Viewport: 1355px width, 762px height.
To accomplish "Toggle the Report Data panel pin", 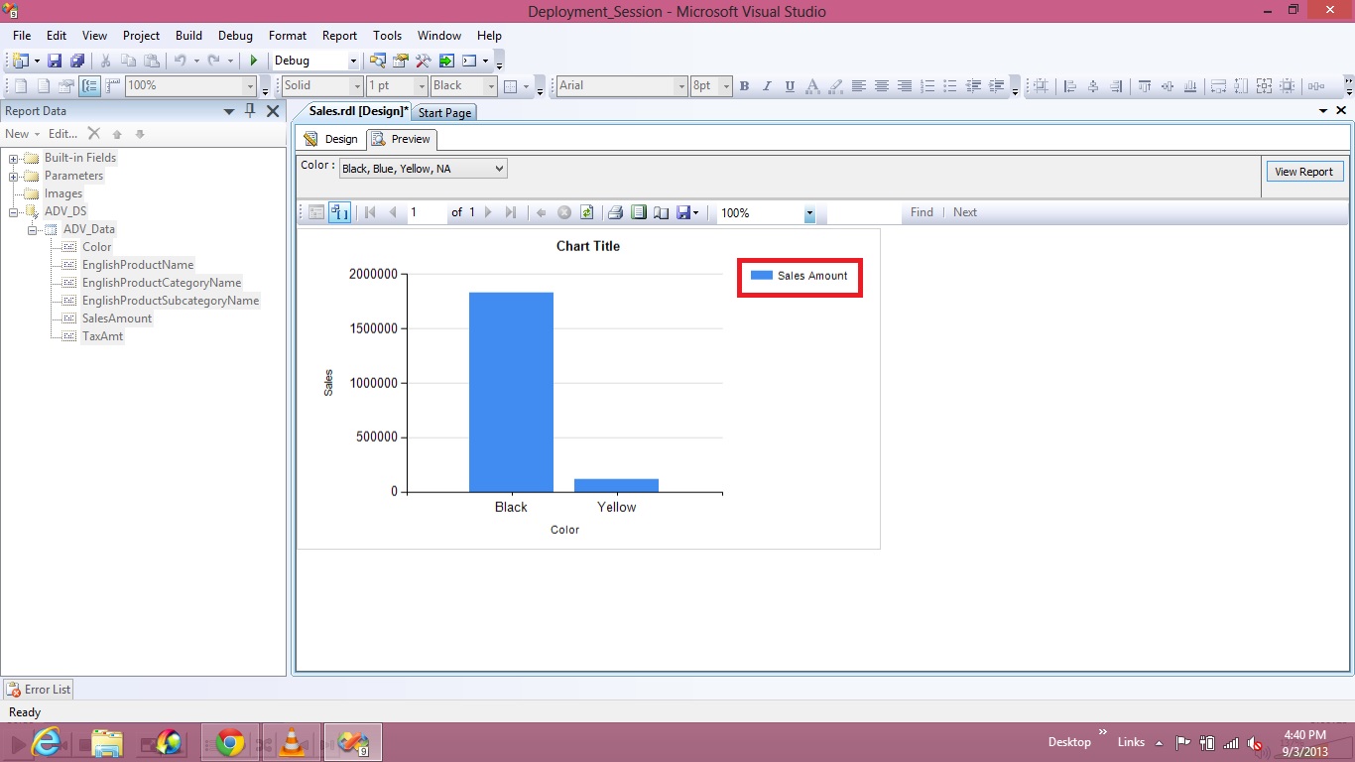I will (x=250, y=111).
